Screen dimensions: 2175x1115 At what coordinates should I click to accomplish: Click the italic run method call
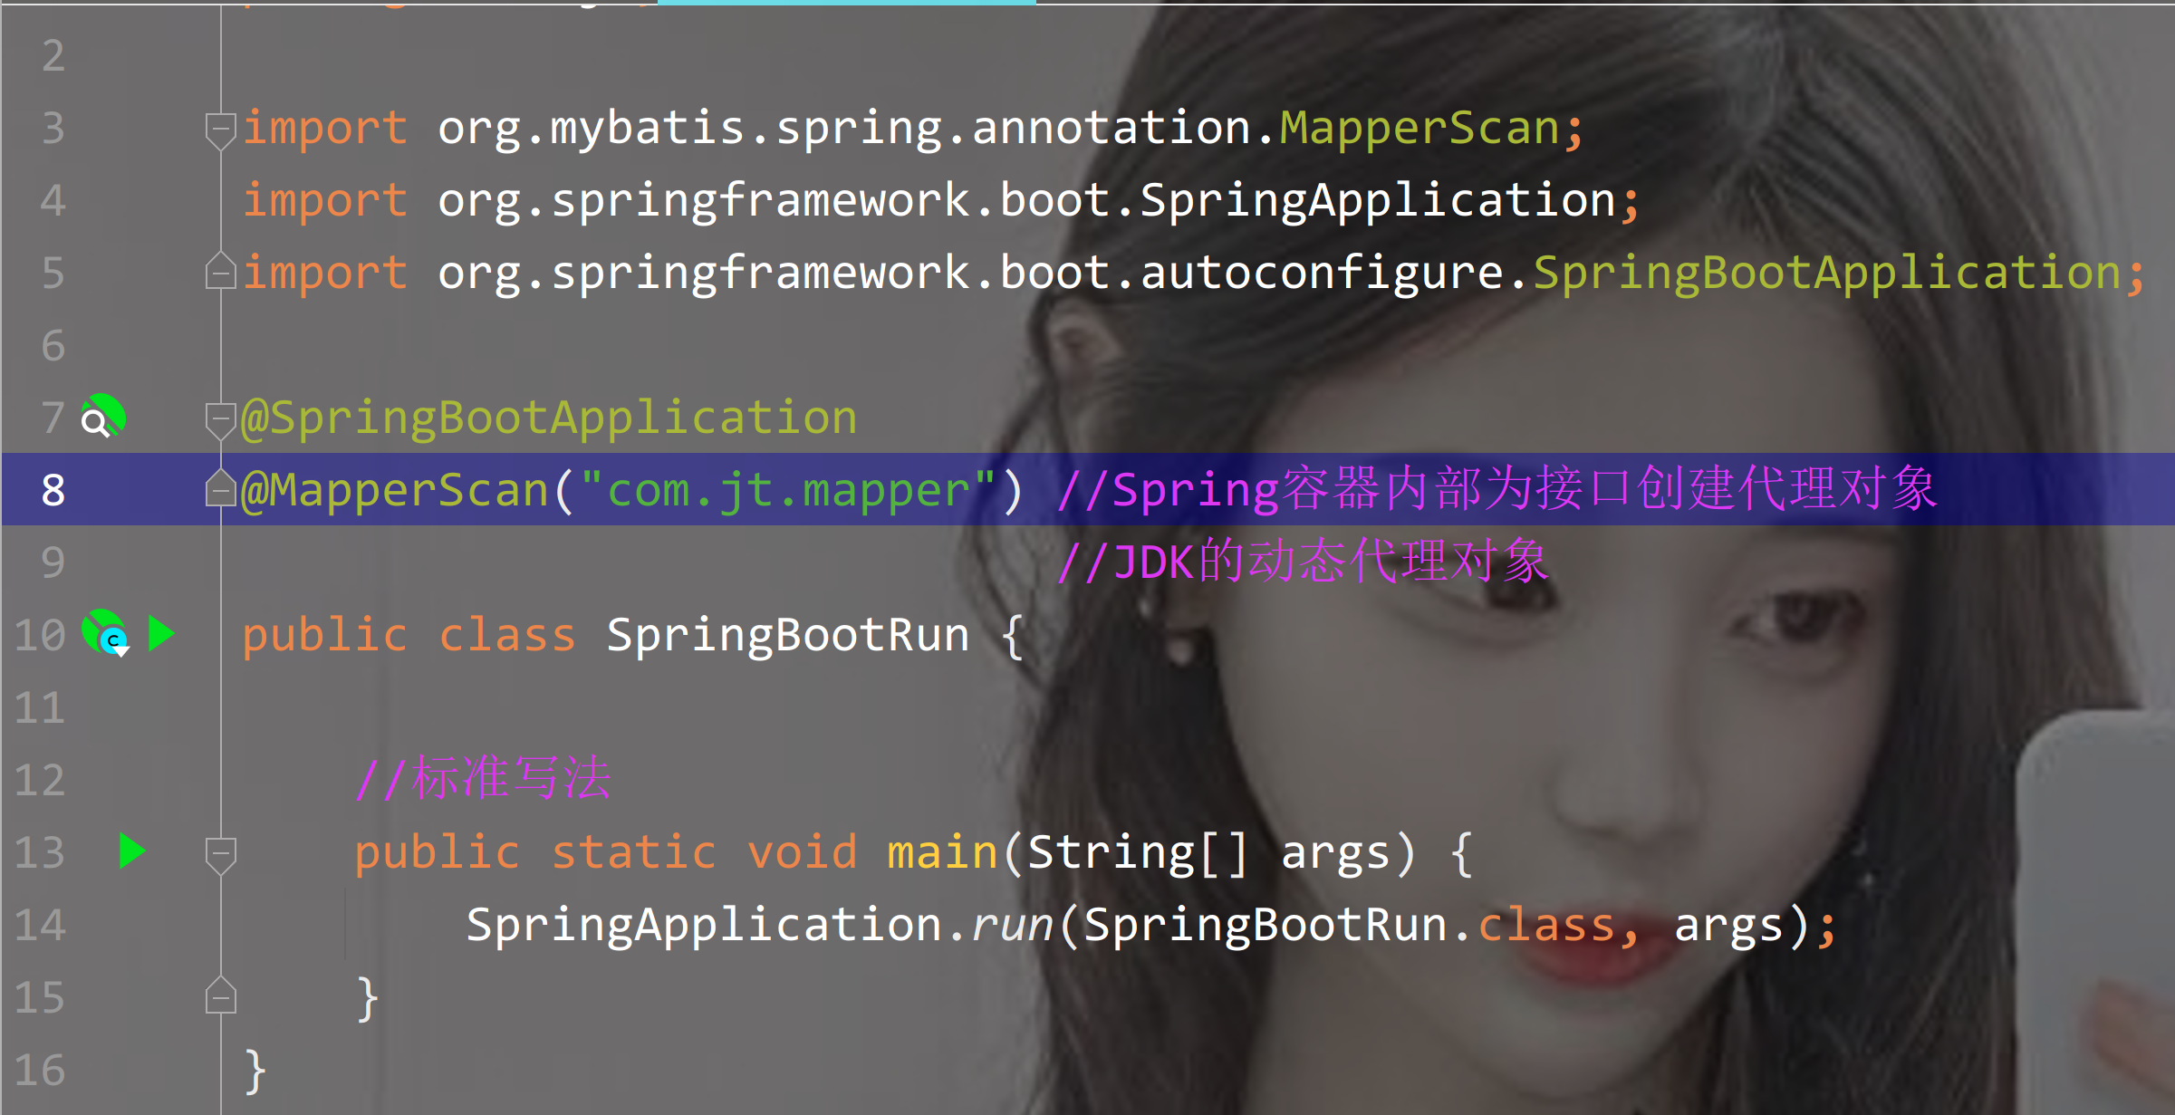tap(1012, 926)
